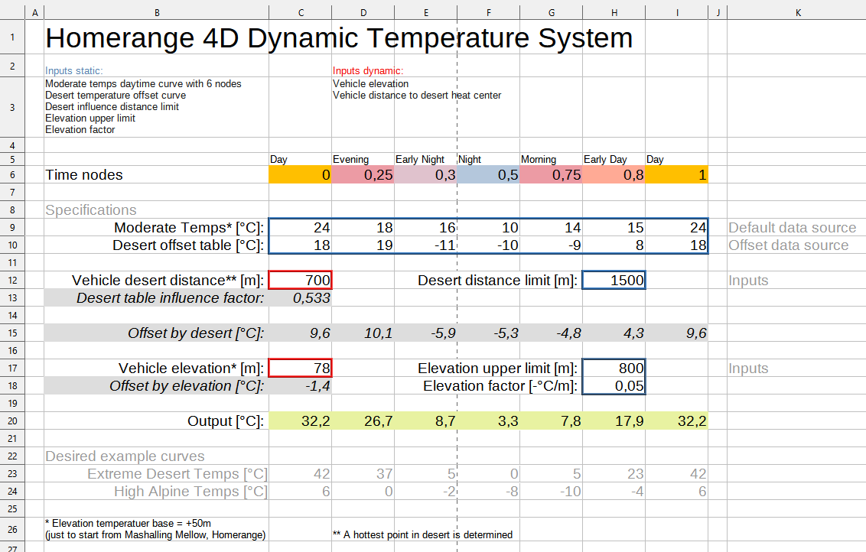The image size is (866, 552).
Task: Edit desert distance limit input 1500
Action: [x=614, y=281]
